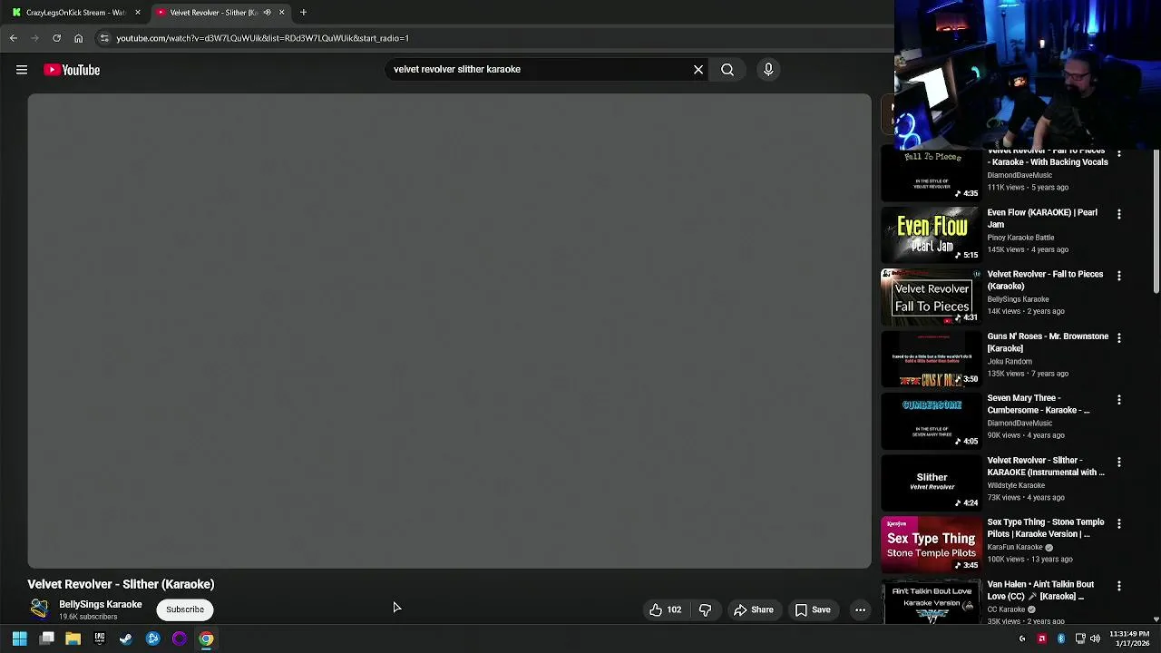This screenshot has width=1161, height=653.
Task: Open Chrome from the taskbar
Action: (x=206, y=639)
